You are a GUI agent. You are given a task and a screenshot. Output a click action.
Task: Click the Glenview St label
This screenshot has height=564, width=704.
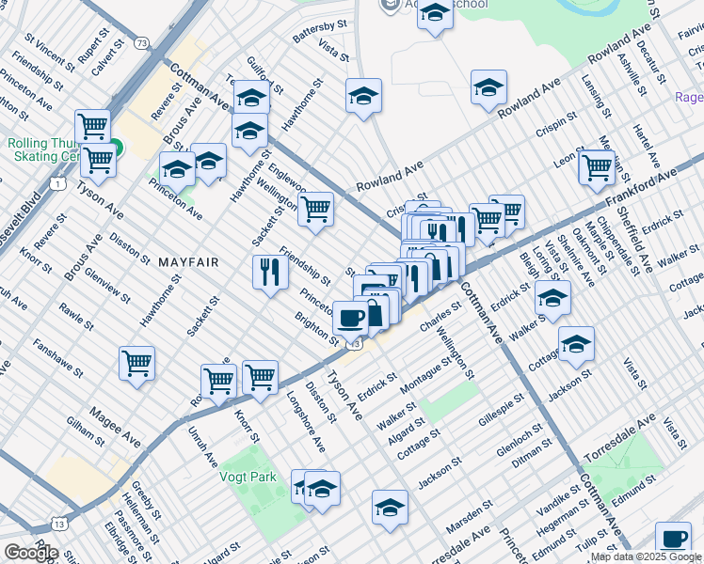pyautogui.click(x=107, y=285)
